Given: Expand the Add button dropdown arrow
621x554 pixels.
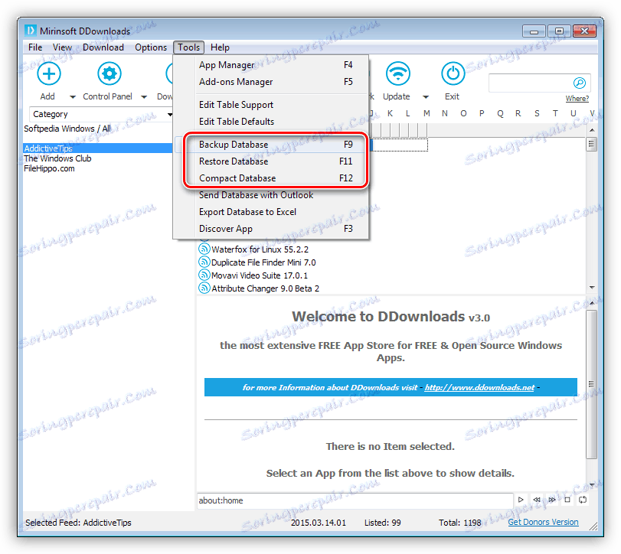Looking at the screenshot, I should tap(73, 97).
